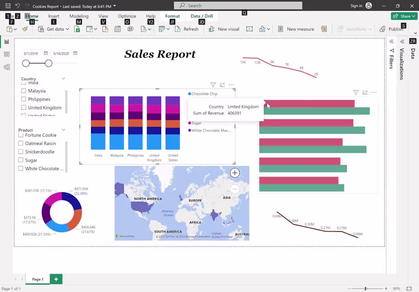Open the Data hub dropdown arrow
This screenshot has width=419, height=292.
click(95, 29)
